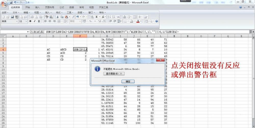Select column H header
This screenshot has width=255, height=128.
[x=107, y=36]
